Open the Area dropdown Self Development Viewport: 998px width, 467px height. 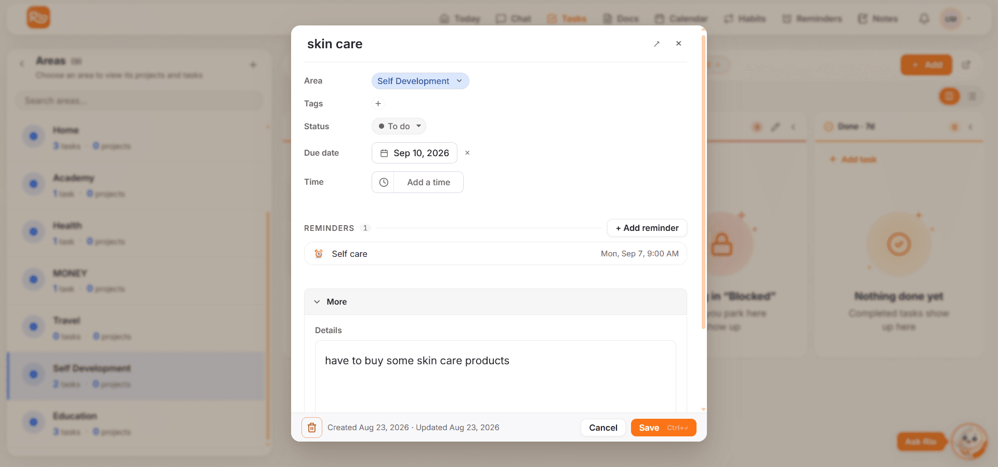coord(420,81)
